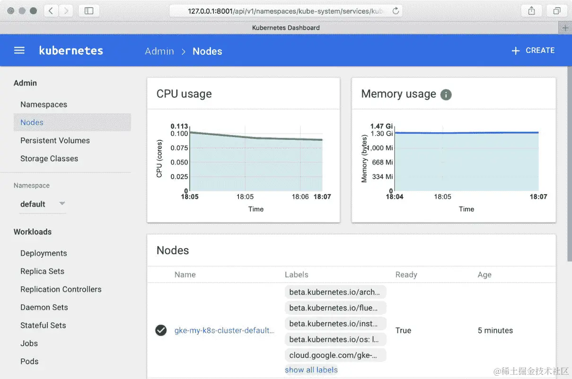Click the beta.kubernetes.io/flue label chip
The height and width of the screenshot is (379, 572).
tap(335, 308)
